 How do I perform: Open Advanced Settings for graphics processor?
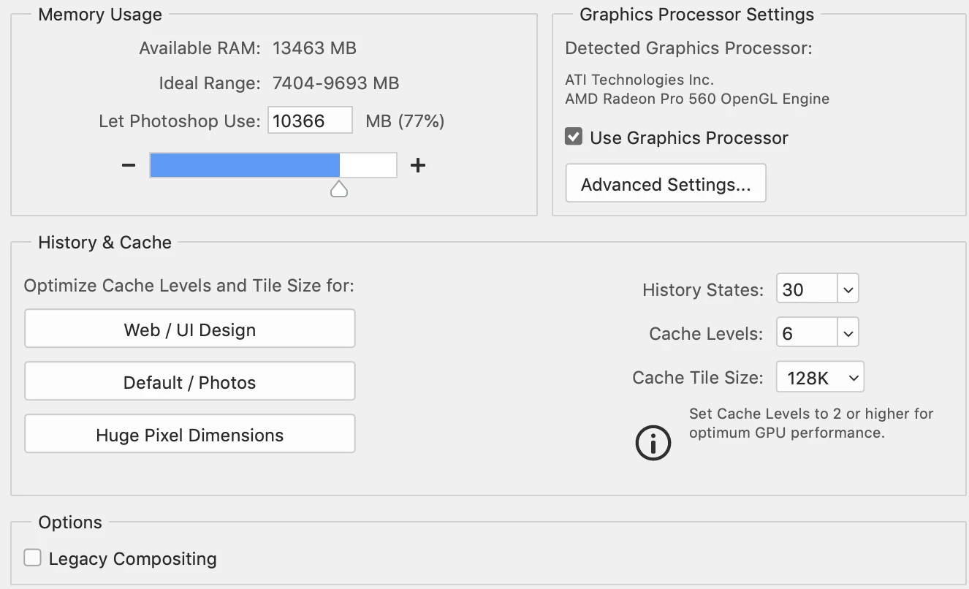pyautogui.click(x=666, y=184)
